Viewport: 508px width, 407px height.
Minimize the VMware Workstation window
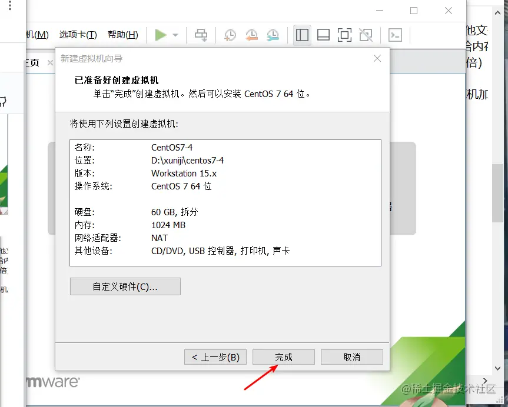click(380, 11)
